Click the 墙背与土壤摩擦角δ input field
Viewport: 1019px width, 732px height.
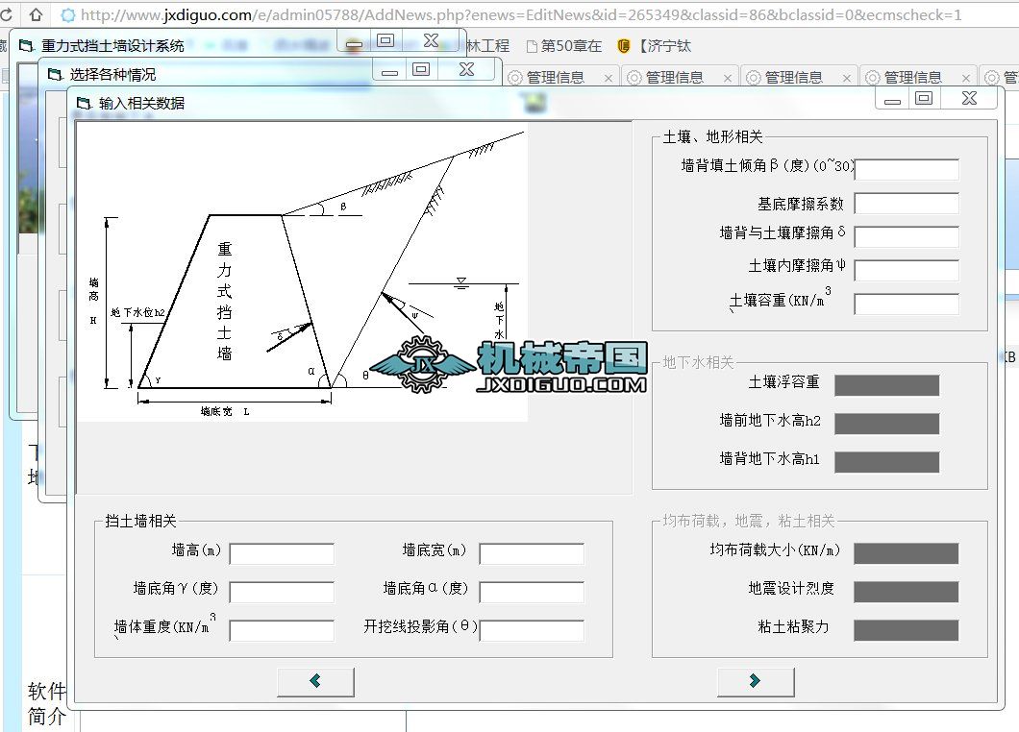coord(907,236)
